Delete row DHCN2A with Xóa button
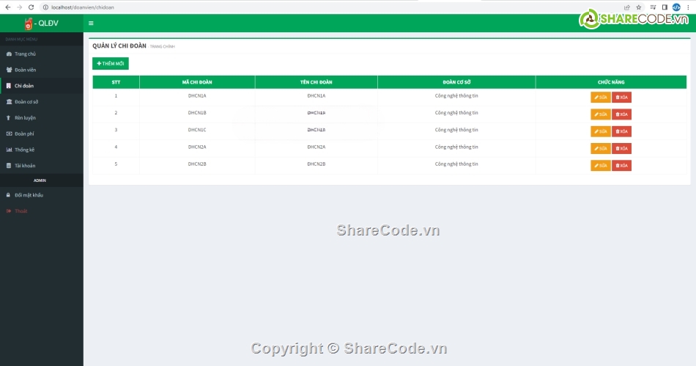Screen dimensions: 696x366 tap(621, 148)
